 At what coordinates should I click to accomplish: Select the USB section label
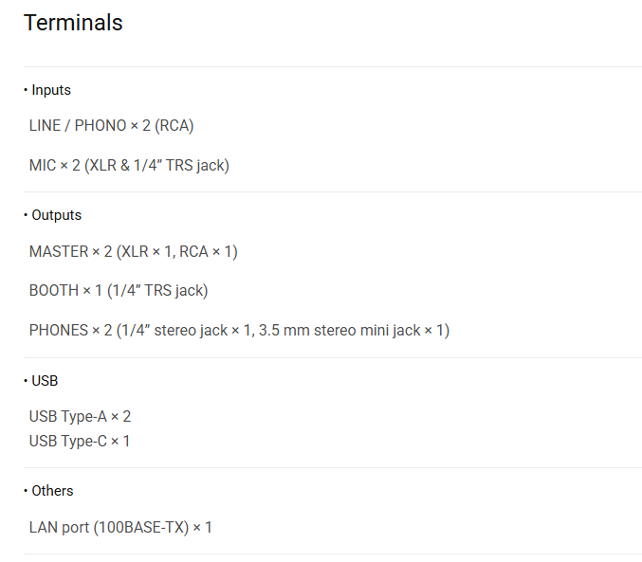point(45,381)
